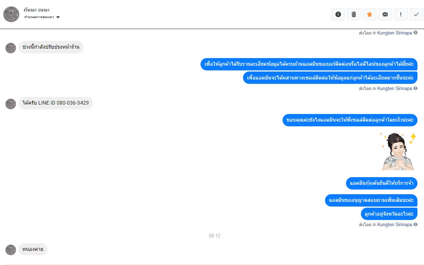
Task: Click help icon beside middle Kungten Sirinapa label
Action: 415,88
